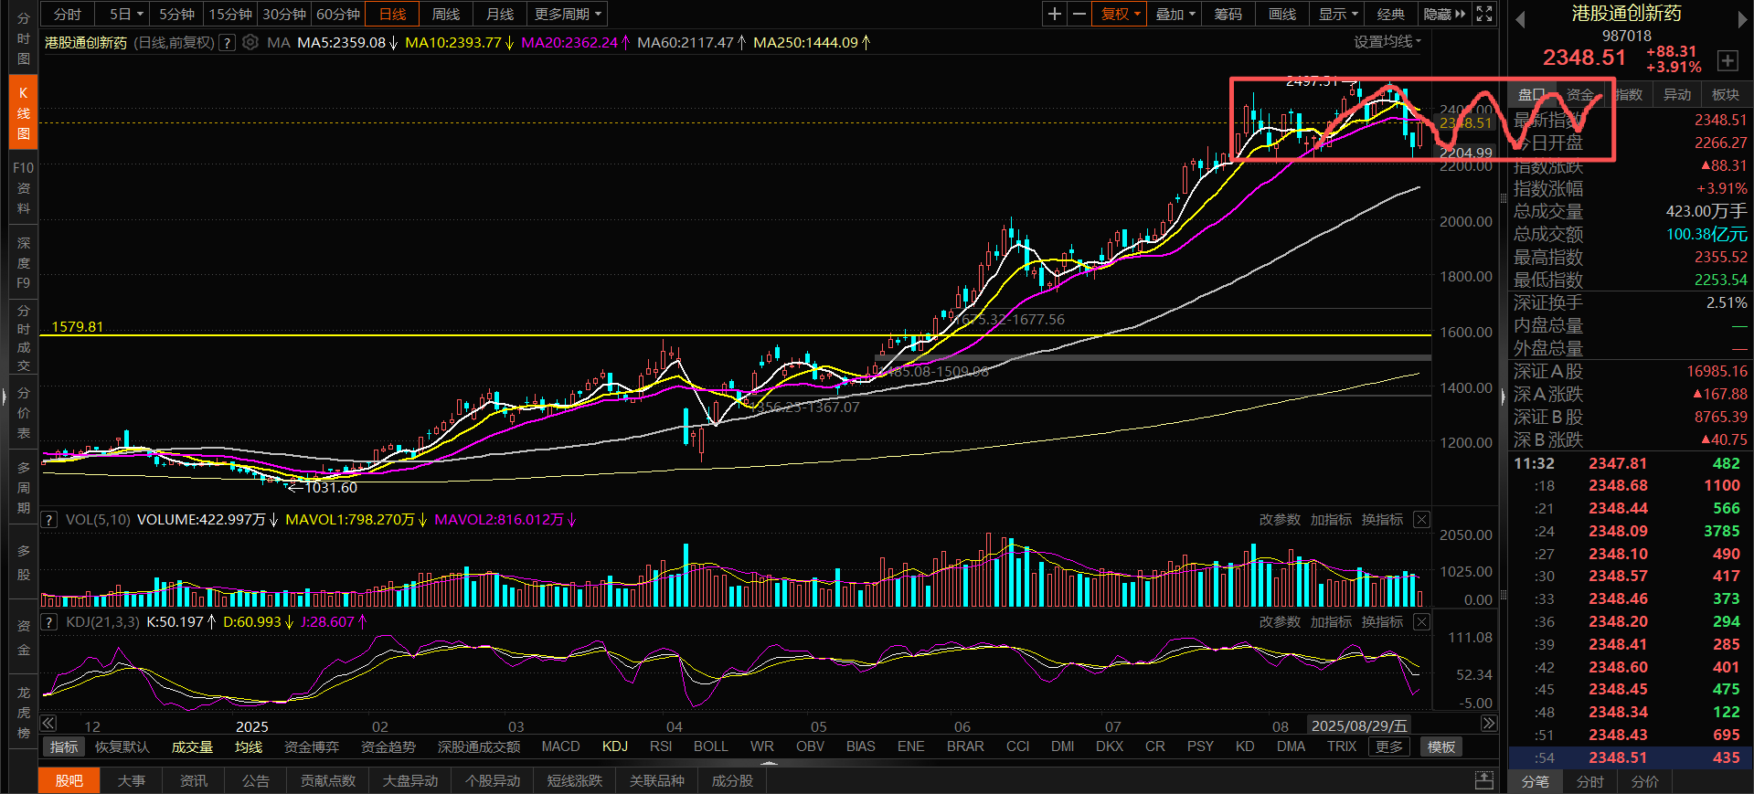1754x794 pixels.
Task: Close the KDJ indicator panel
Action: click(1421, 621)
